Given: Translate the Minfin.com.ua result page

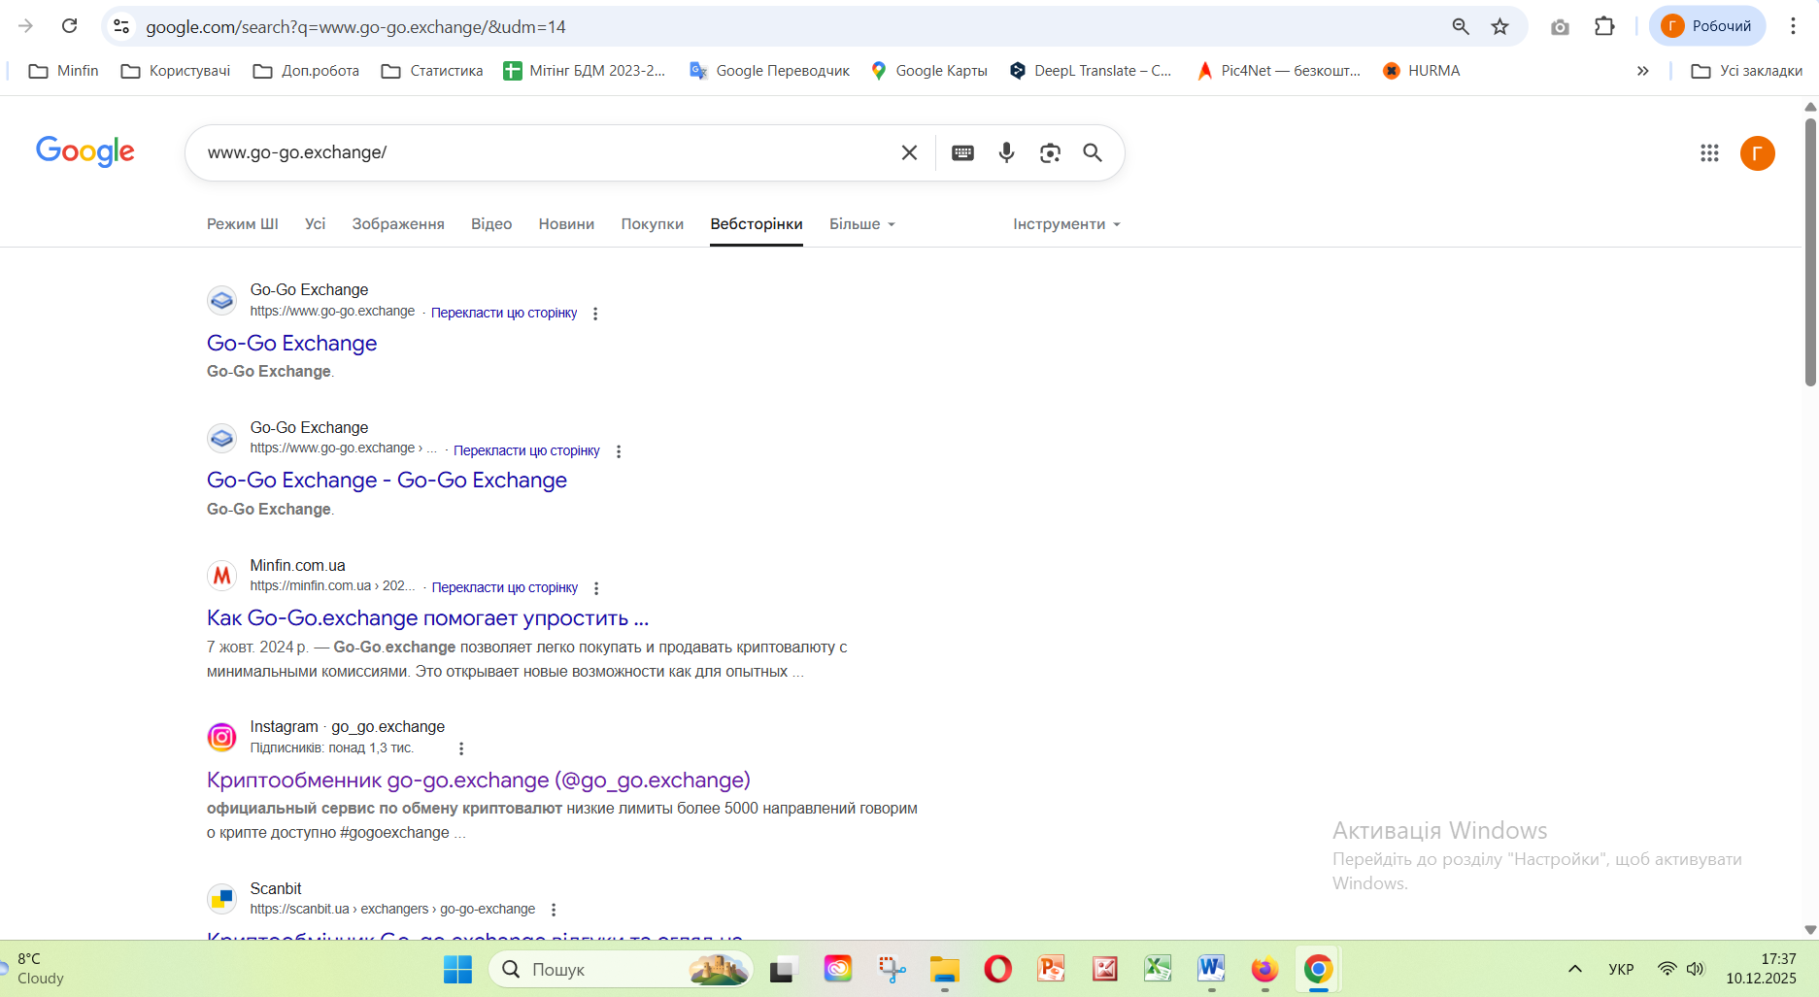Looking at the screenshot, I should tap(504, 587).
